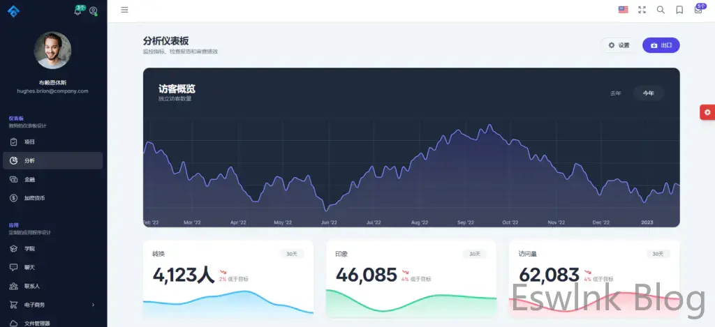Expand the 电子商务 sidebar submenu
The height and width of the screenshot is (327, 715).
pos(52,305)
